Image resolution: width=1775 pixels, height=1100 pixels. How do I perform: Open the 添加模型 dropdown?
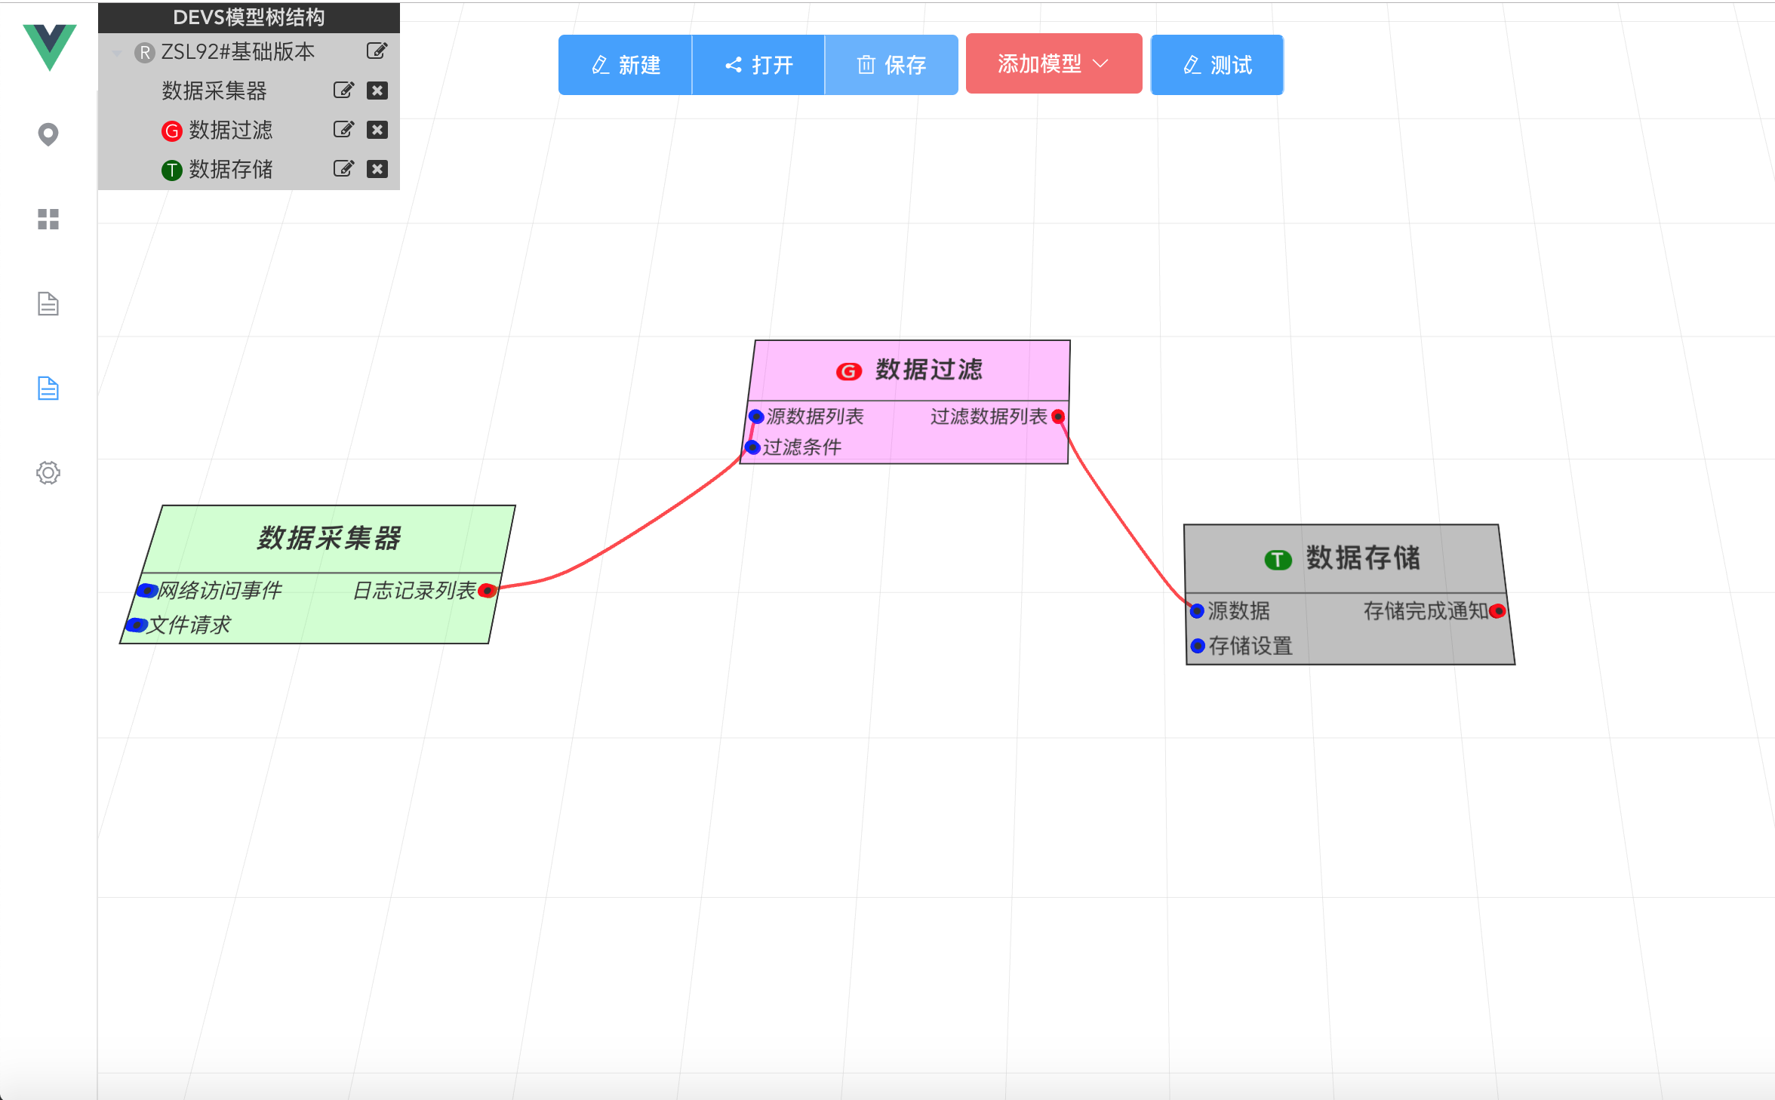(x=1054, y=64)
